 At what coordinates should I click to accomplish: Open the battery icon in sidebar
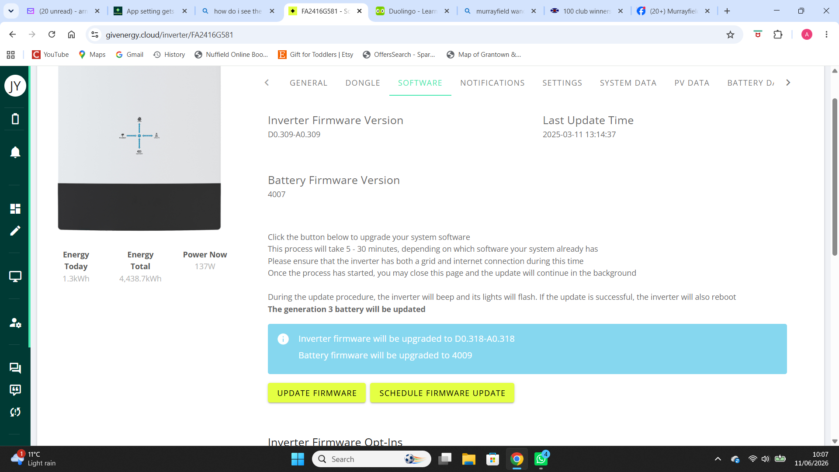[15, 119]
